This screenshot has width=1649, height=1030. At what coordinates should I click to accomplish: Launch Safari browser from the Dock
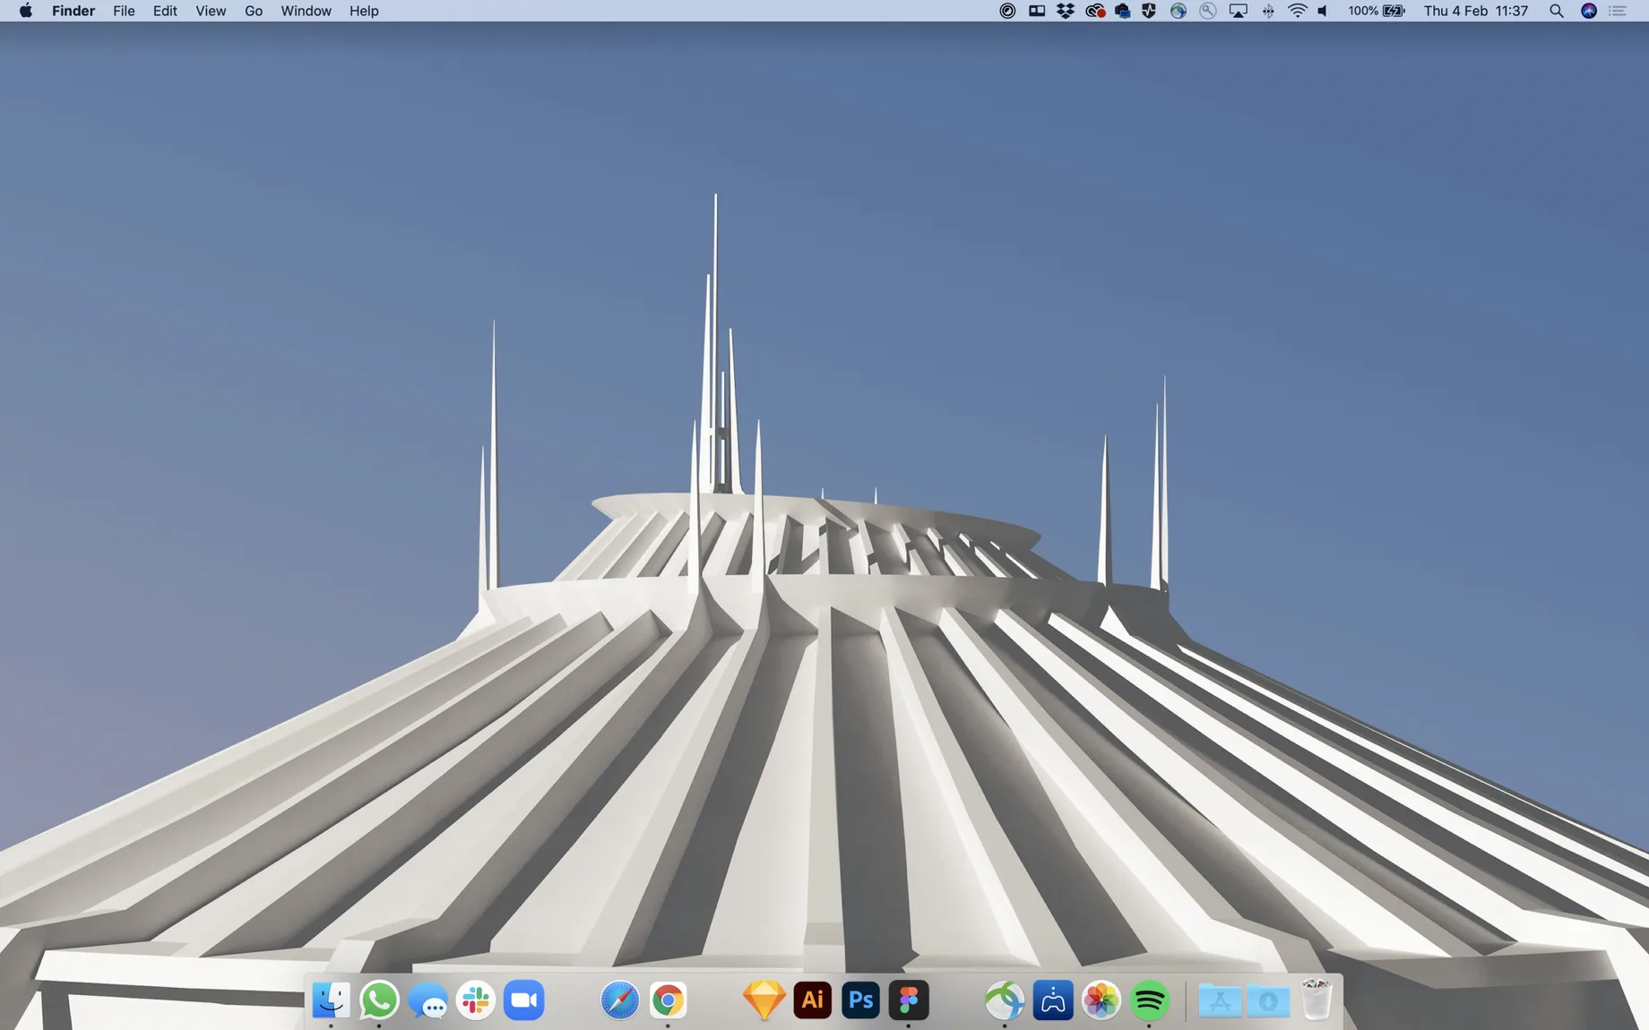click(x=620, y=1000)
